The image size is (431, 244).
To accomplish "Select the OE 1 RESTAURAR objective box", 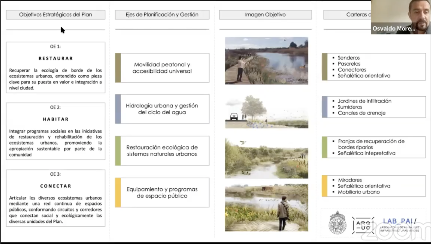I will [55, 68].
